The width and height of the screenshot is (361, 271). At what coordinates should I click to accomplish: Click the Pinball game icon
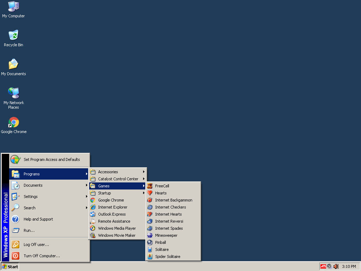point(150,242)
